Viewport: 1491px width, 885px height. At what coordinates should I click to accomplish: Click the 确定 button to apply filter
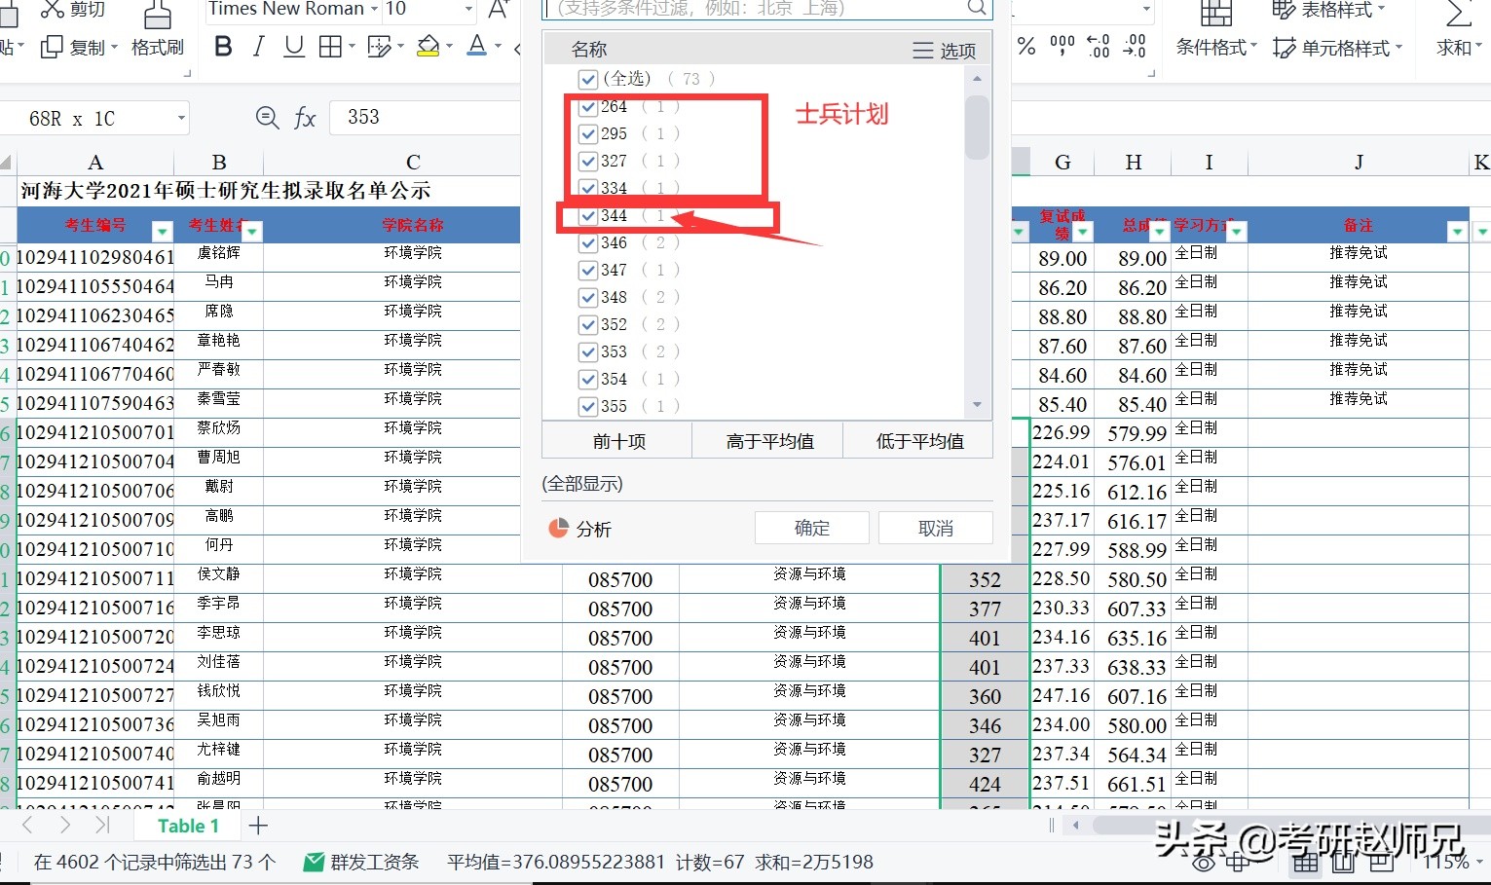tap(811, 528)
